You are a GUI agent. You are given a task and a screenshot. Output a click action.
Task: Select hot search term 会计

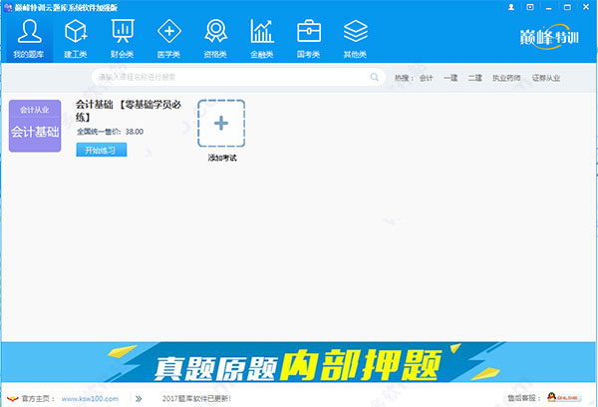coord(426,78)
